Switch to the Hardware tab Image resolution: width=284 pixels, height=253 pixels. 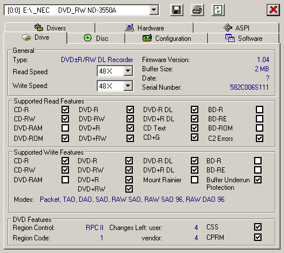pos(144,28)
